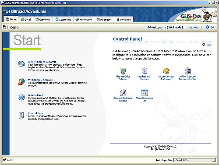Click the 4x4 Offroad Adventures business title
Viewport: 219px width, 165px height.
click(x=25, y=11)
